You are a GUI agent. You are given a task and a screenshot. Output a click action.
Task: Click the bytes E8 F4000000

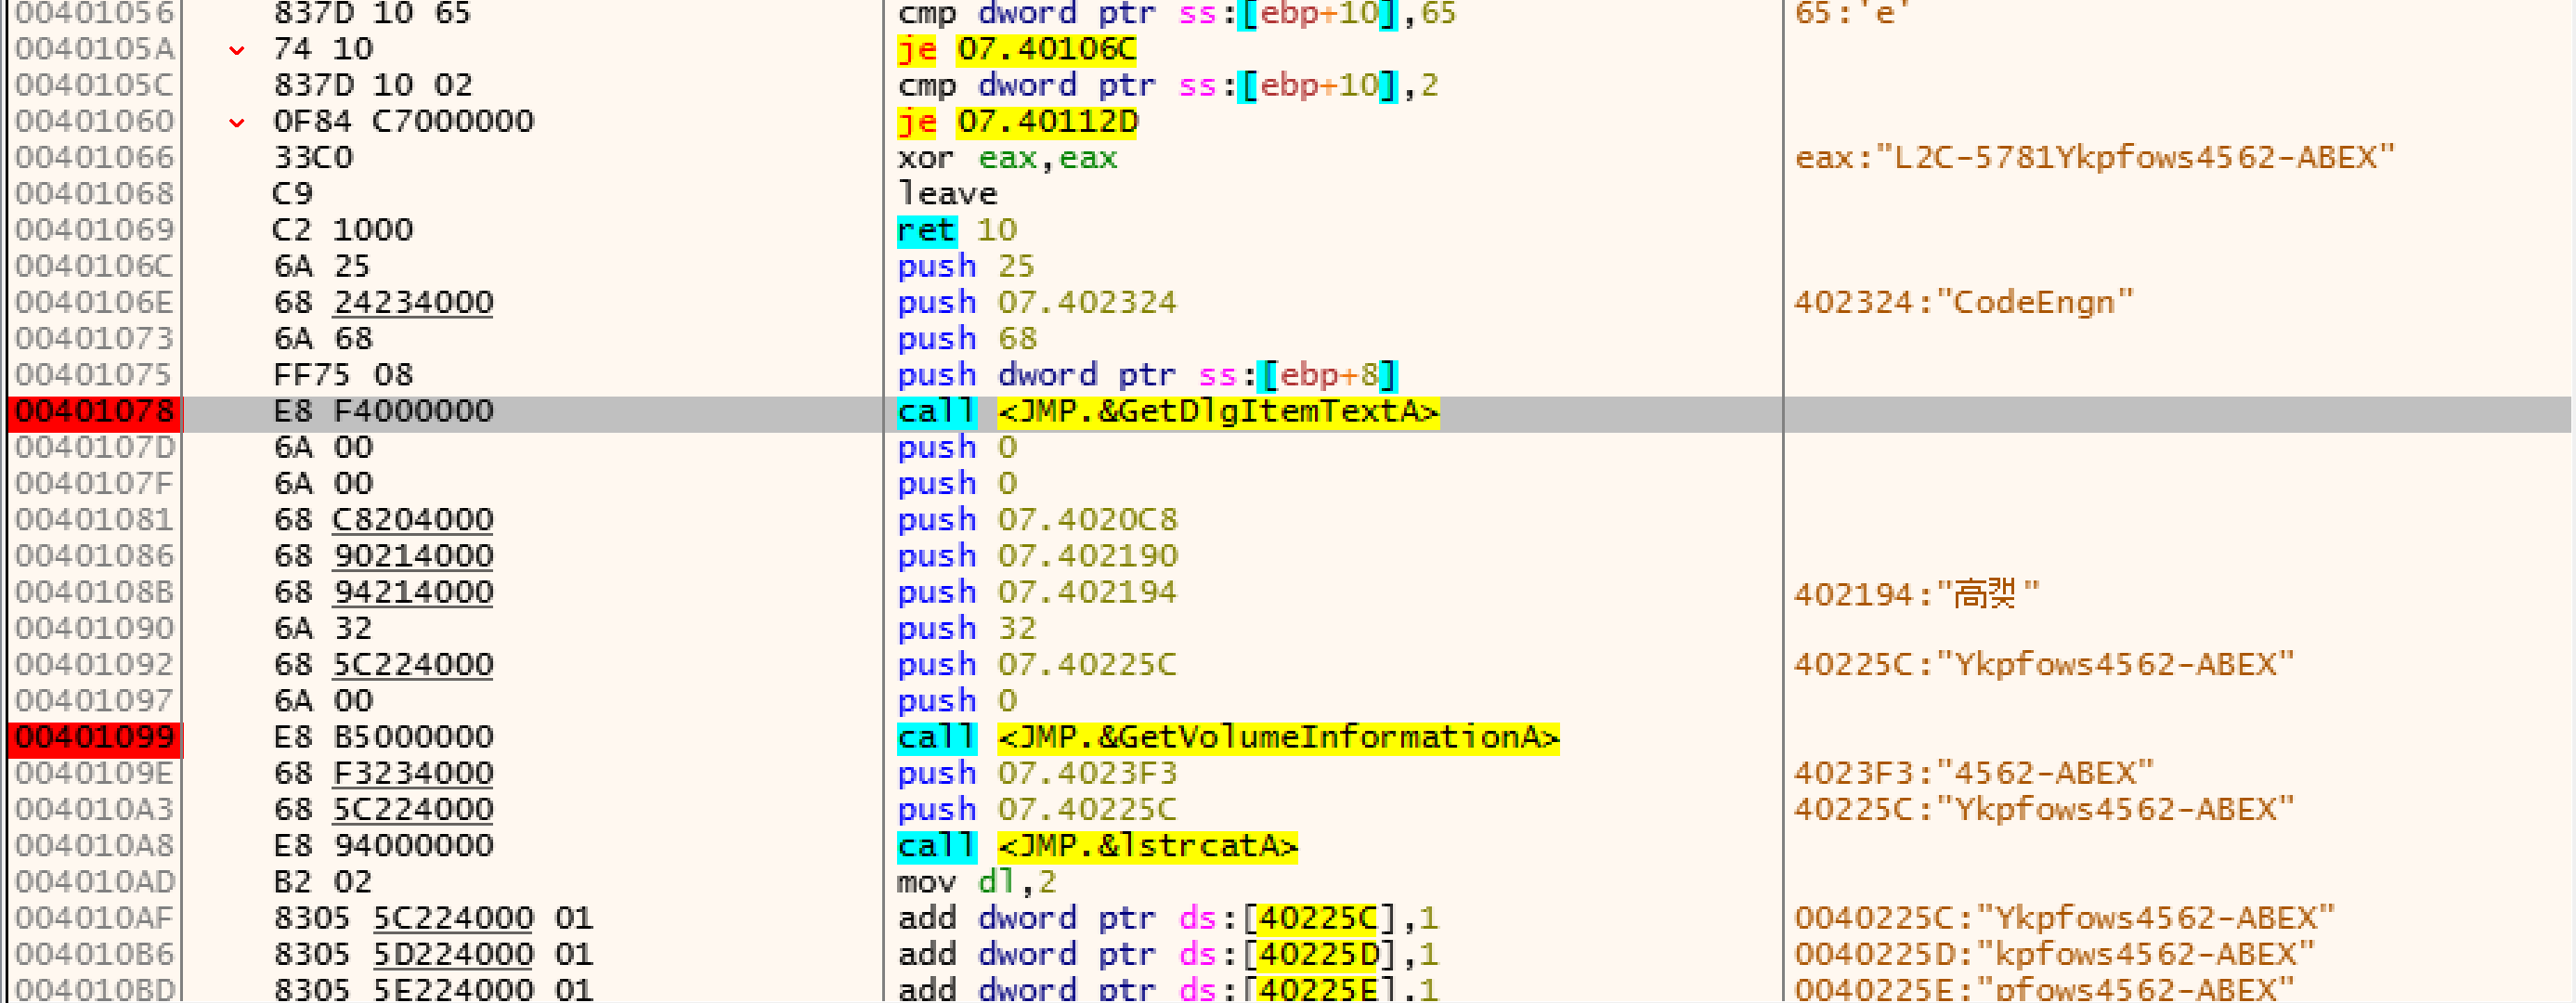pyautogui.click(x=383, y=411)
